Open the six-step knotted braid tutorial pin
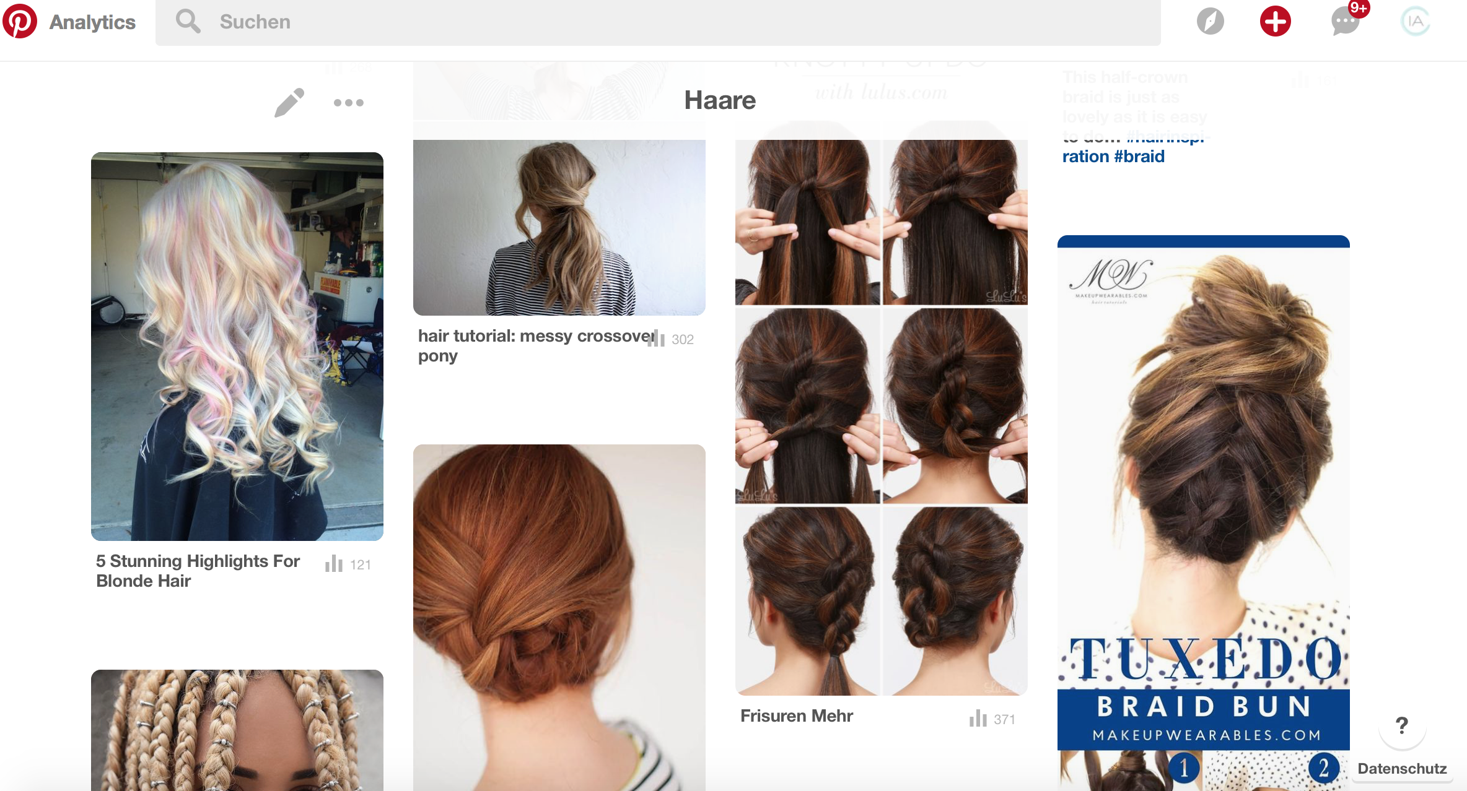The height and width of the screenshot is (791, 1467). pos(882,417)
